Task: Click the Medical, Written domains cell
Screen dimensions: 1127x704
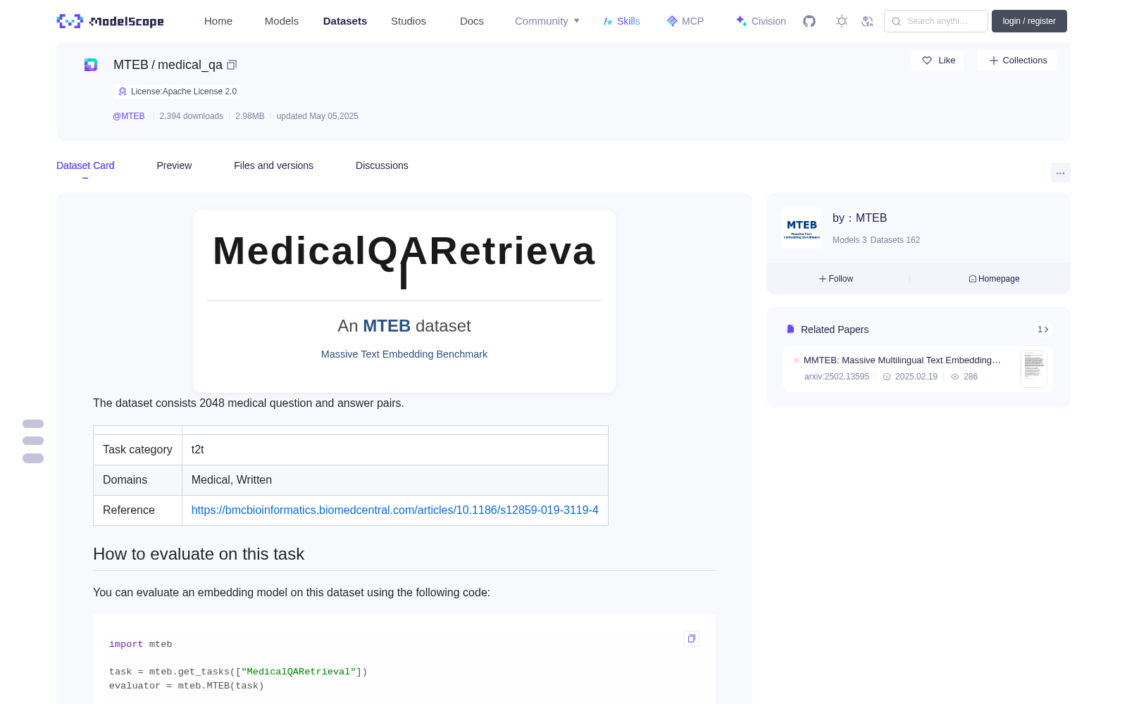Action: click(x=394, y=479)
